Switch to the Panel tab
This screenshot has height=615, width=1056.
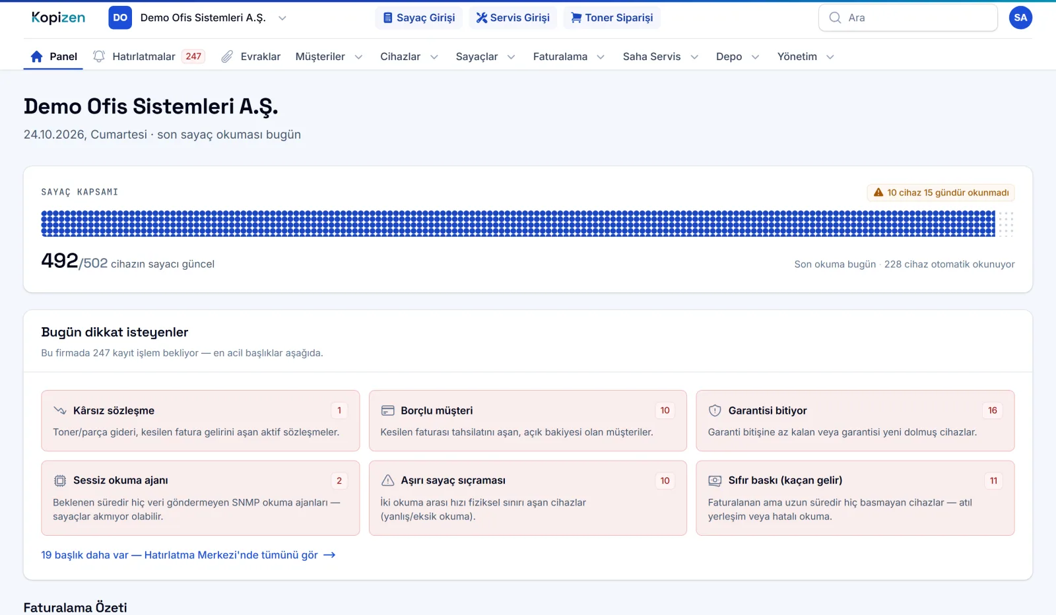(x=53, y=57)
